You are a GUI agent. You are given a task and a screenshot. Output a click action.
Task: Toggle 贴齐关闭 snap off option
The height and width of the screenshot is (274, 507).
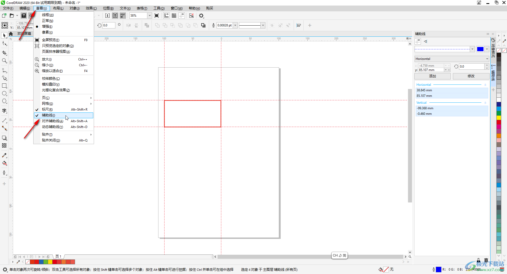coord(64,140)
